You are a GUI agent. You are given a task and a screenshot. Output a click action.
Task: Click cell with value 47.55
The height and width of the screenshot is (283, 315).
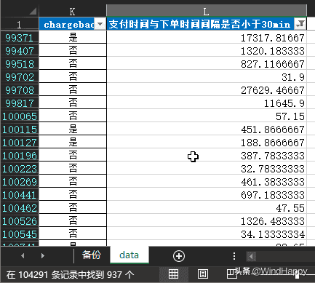coord(207,208)
